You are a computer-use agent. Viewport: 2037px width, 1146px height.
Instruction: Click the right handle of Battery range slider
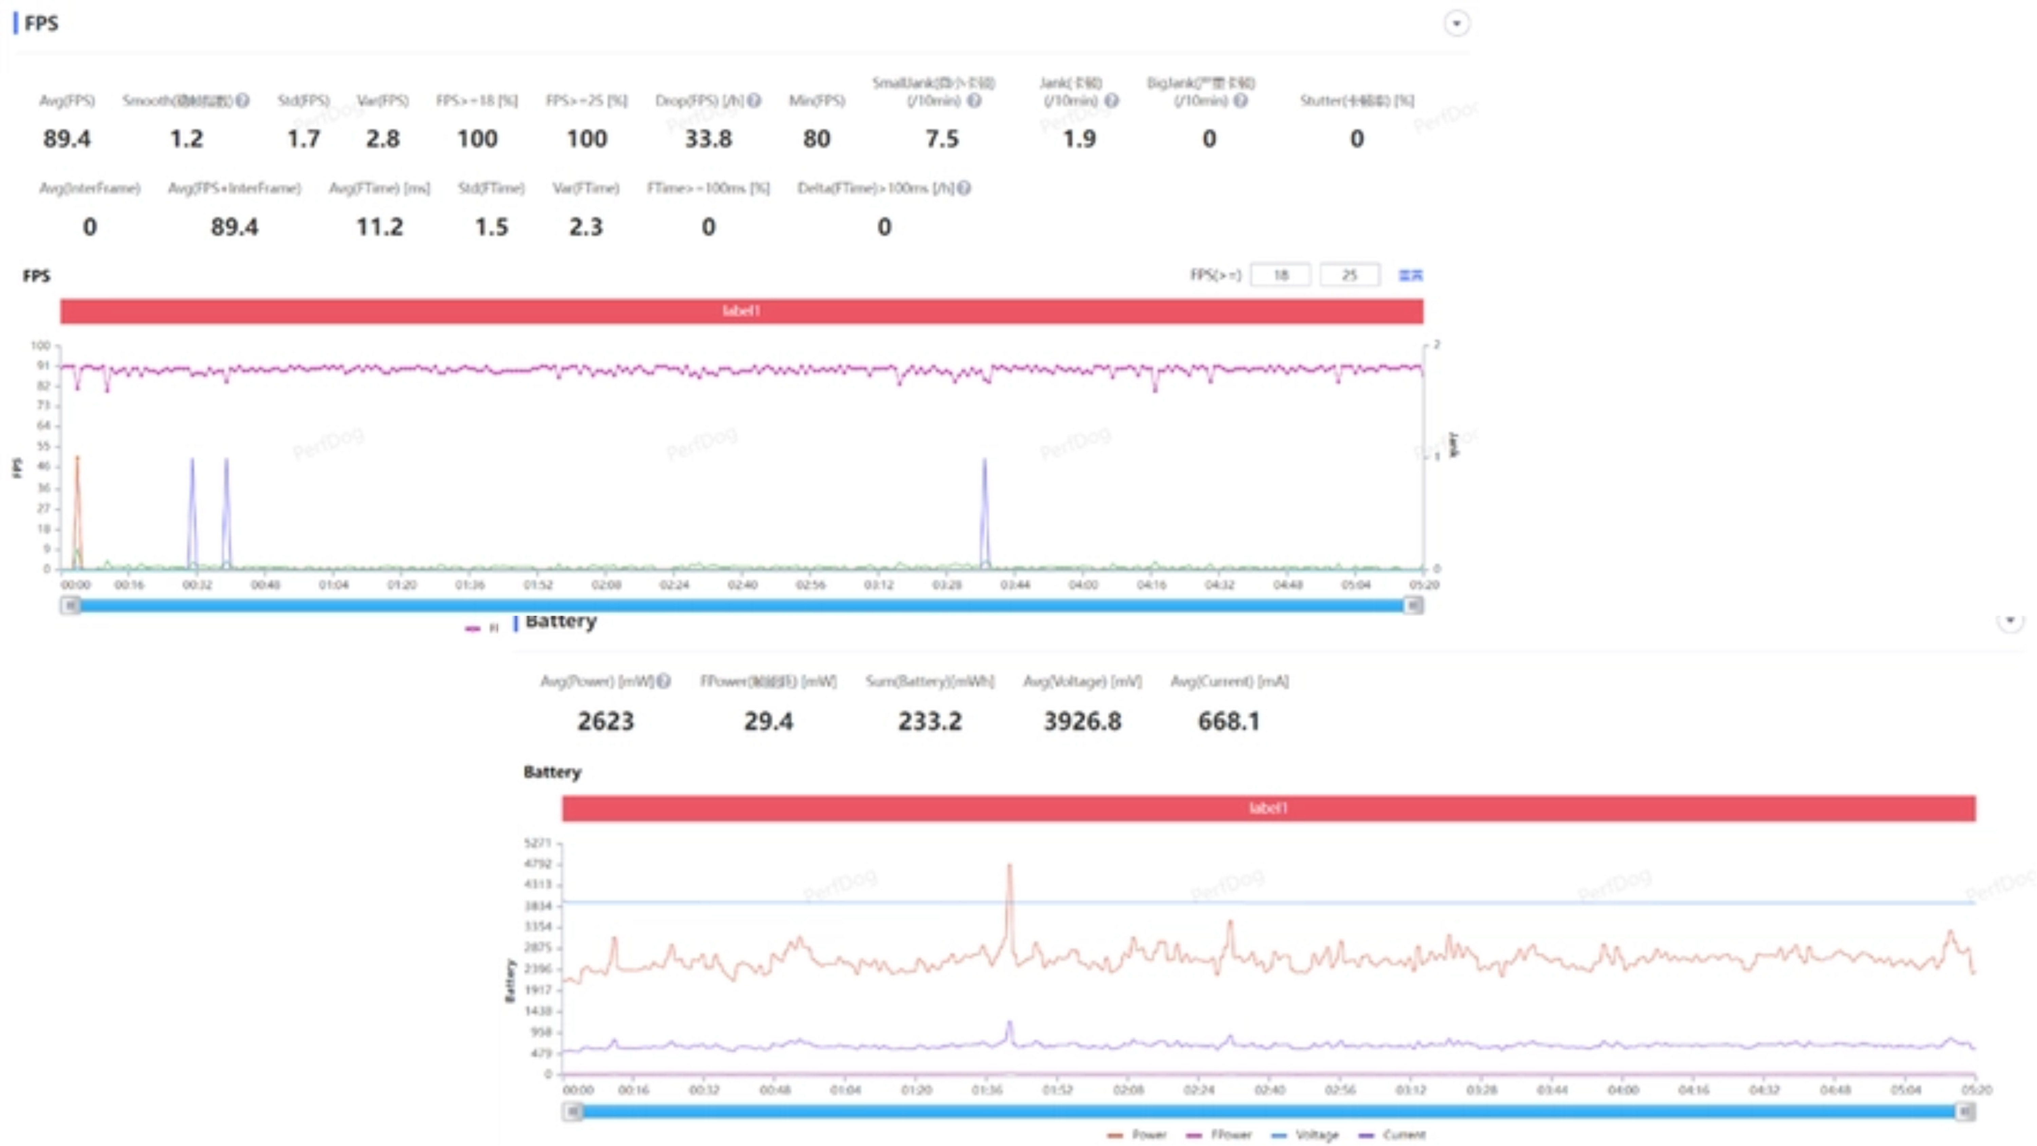coord(1965,1112)
